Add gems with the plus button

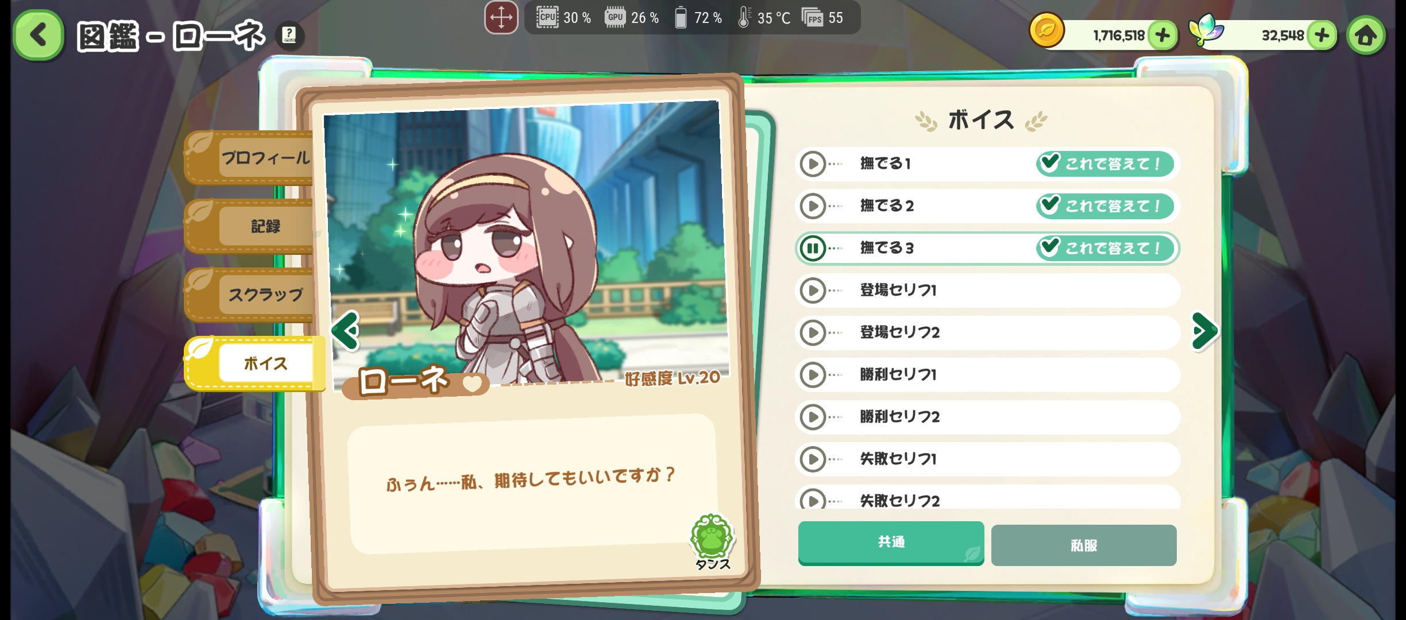coord(1322,36)
